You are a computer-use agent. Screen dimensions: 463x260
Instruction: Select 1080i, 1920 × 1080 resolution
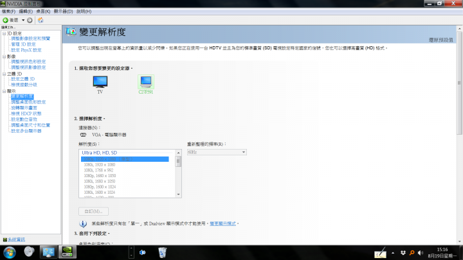coord(100,165)
